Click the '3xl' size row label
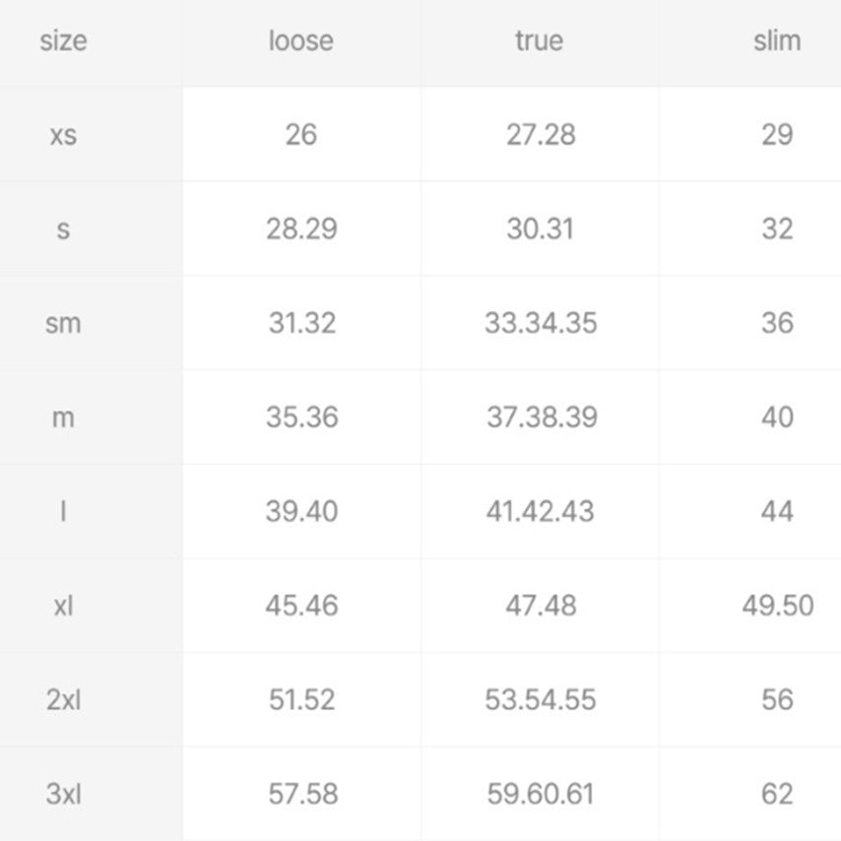The height and width of the screenshot is (841, 841). tap(63, 794)
